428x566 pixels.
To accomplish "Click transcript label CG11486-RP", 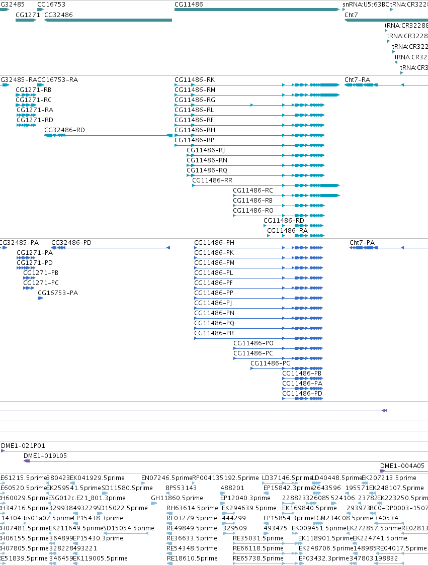I will click(x=194, y=140).
